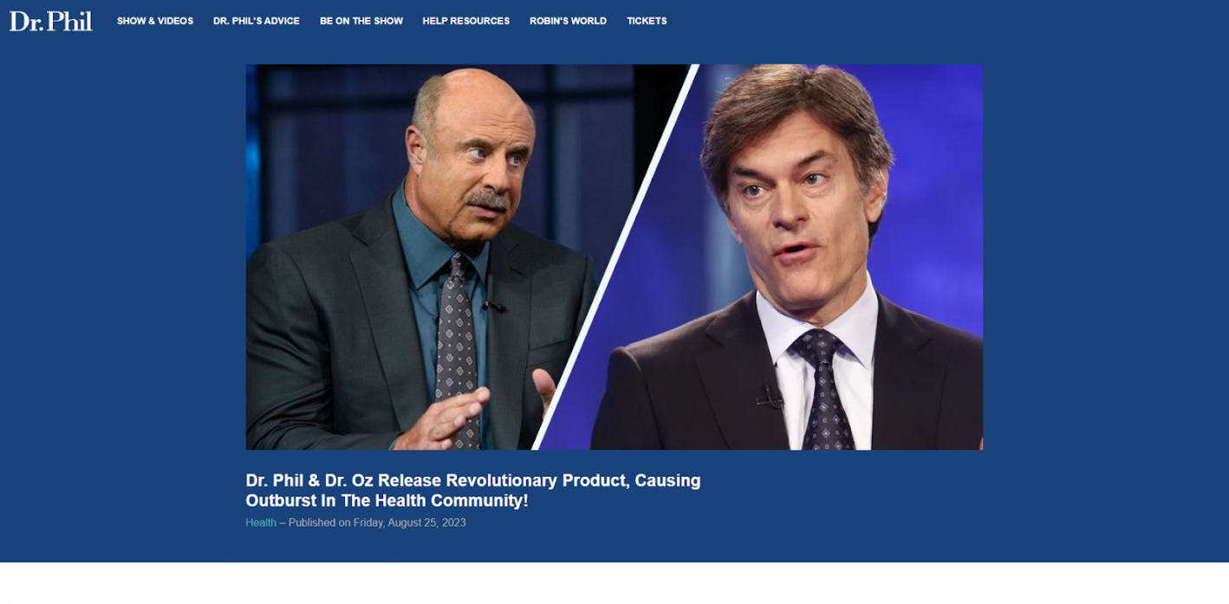Screen dimensions: 1229x604
Task: Click the published date Friday, August 25, 2023
Action: (x=410, y=523)
